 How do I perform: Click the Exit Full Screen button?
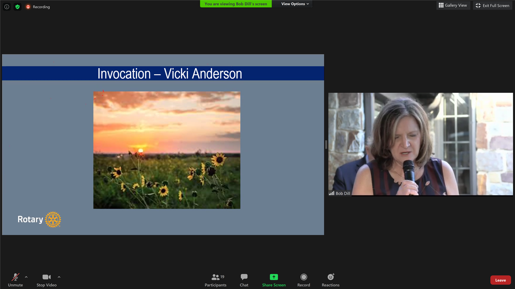pos(492,5)
